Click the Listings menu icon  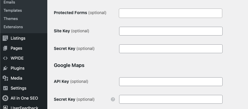[5, 38]
